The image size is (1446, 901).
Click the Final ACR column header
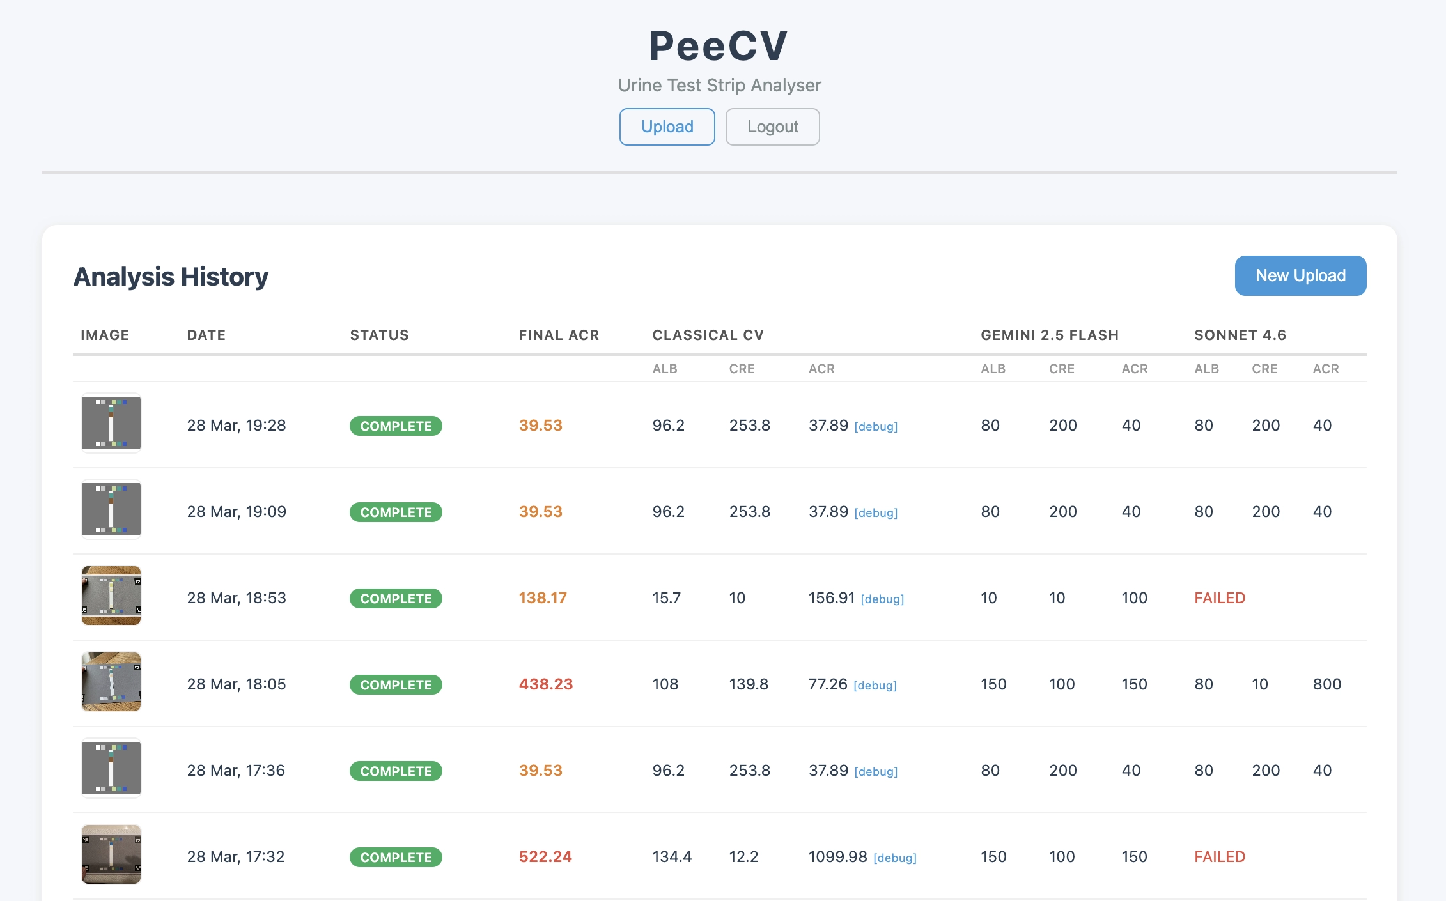558,335
